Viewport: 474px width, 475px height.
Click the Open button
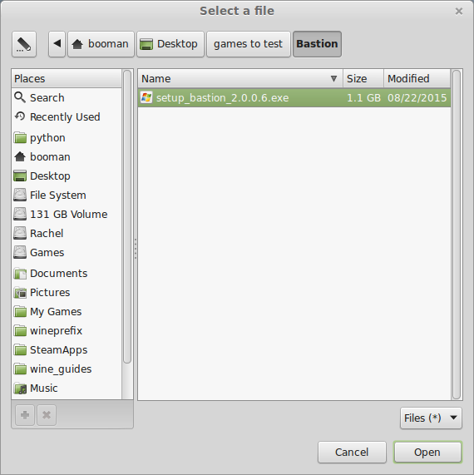point(427,452)
